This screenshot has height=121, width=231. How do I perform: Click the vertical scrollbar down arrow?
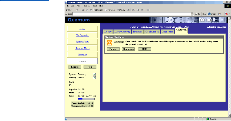229,116
